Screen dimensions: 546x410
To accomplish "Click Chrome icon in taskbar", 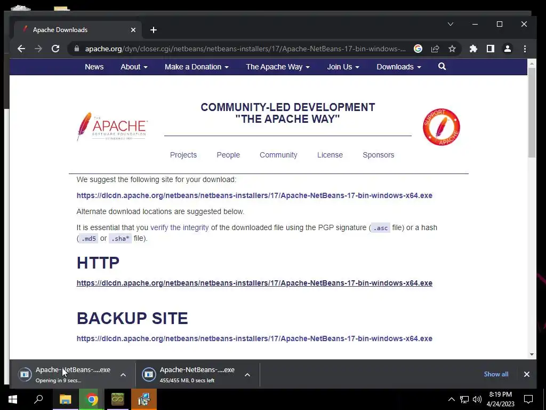I will pos(92,399).
